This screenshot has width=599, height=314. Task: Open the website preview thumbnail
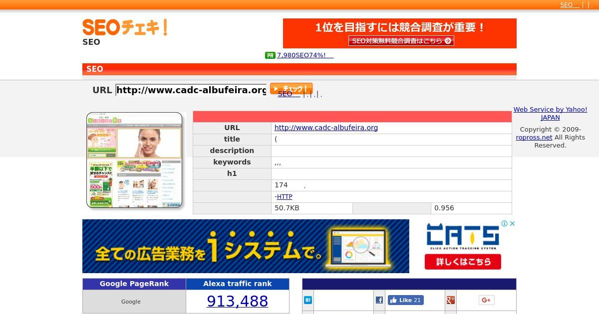(134, 160)
